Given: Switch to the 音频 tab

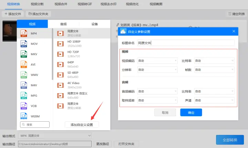Looking at the screenshot, I should coord(63,24).
